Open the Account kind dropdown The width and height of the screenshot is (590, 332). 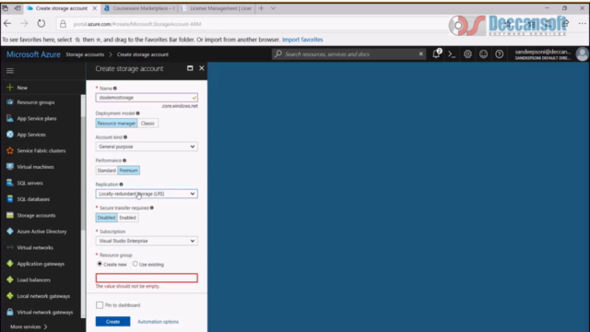click(x=147, y=147)
